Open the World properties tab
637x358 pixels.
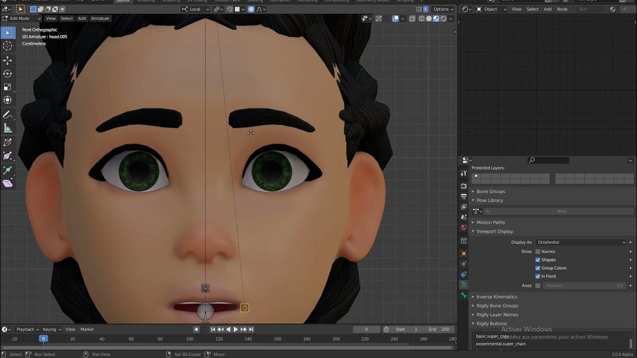[x=464, y=228]
